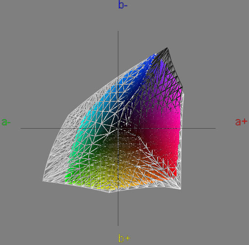Click the green a- axis label
Viewport: 249px width, 245px height.
6,122
